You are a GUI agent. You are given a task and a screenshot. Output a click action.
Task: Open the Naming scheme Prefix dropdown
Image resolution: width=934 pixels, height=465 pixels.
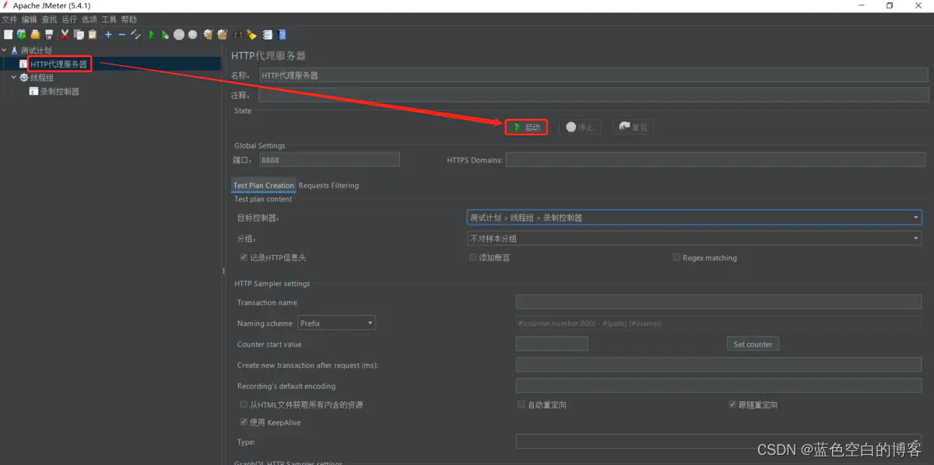pos(336,323)
